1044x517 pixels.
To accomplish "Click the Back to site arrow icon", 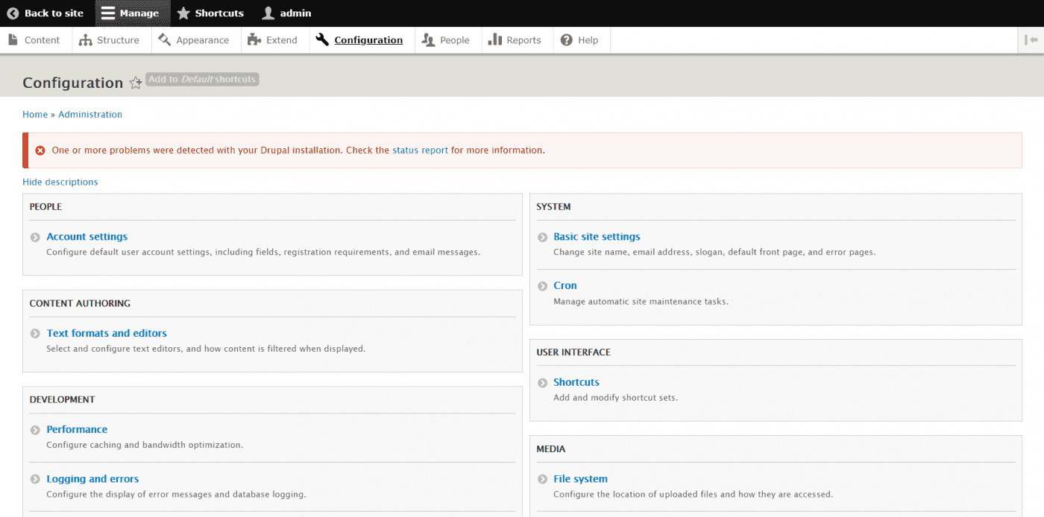I will point(13,13).
